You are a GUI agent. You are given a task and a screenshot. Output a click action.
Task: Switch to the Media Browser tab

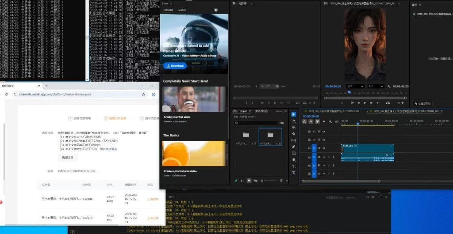[x=261, y=111]
